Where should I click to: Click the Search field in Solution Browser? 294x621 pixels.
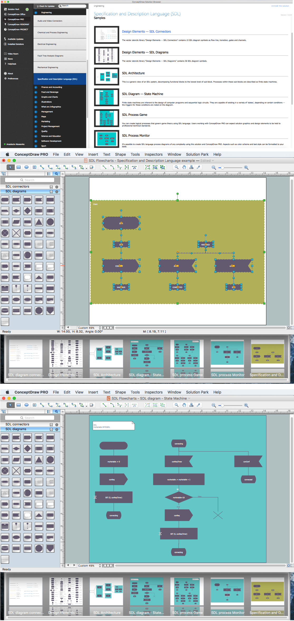point(72,6)
